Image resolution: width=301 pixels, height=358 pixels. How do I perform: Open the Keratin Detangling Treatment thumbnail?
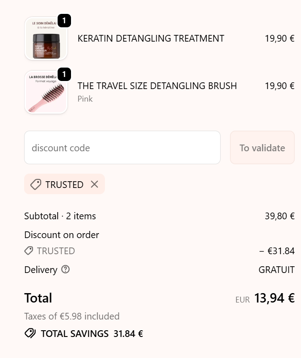coord(46,39)
